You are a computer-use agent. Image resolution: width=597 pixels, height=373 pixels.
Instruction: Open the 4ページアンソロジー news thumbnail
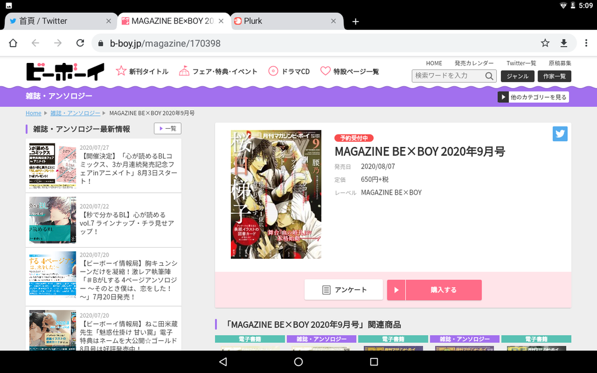[x=52, y=273]
